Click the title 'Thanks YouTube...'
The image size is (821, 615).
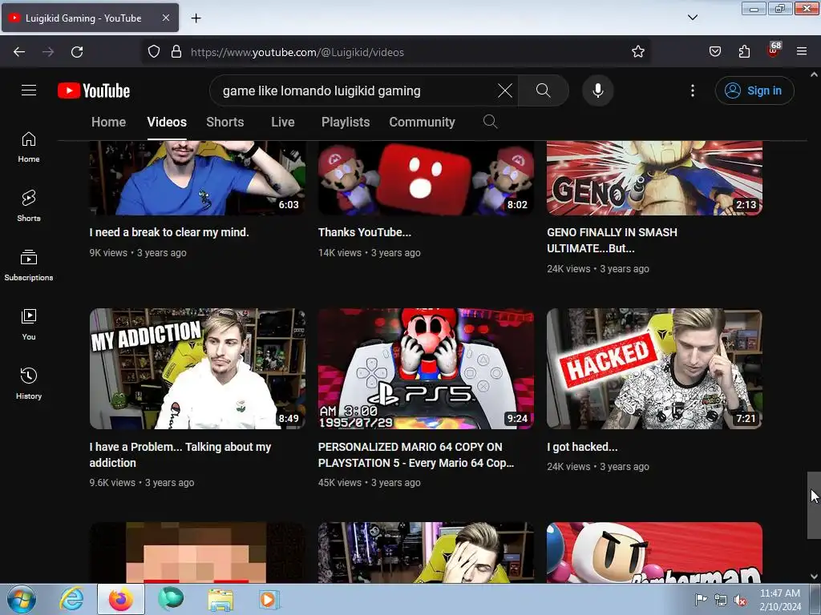coord(365,232)
